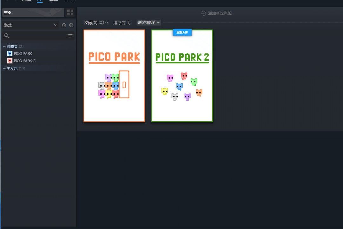Viewport: 343px width, 229px height.
Task: Open advanced filter options icon in search bar
Action: tap(70, 36)
